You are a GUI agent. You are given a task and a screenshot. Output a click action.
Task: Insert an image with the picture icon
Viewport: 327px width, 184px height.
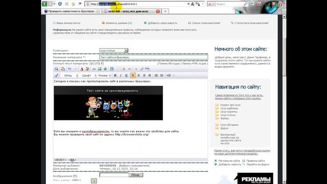[100, 69]
